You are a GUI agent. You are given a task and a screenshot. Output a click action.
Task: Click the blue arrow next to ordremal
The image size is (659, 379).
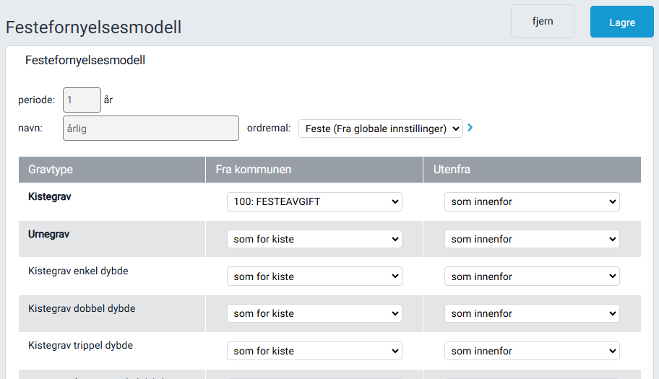click(x=470, y=128)
